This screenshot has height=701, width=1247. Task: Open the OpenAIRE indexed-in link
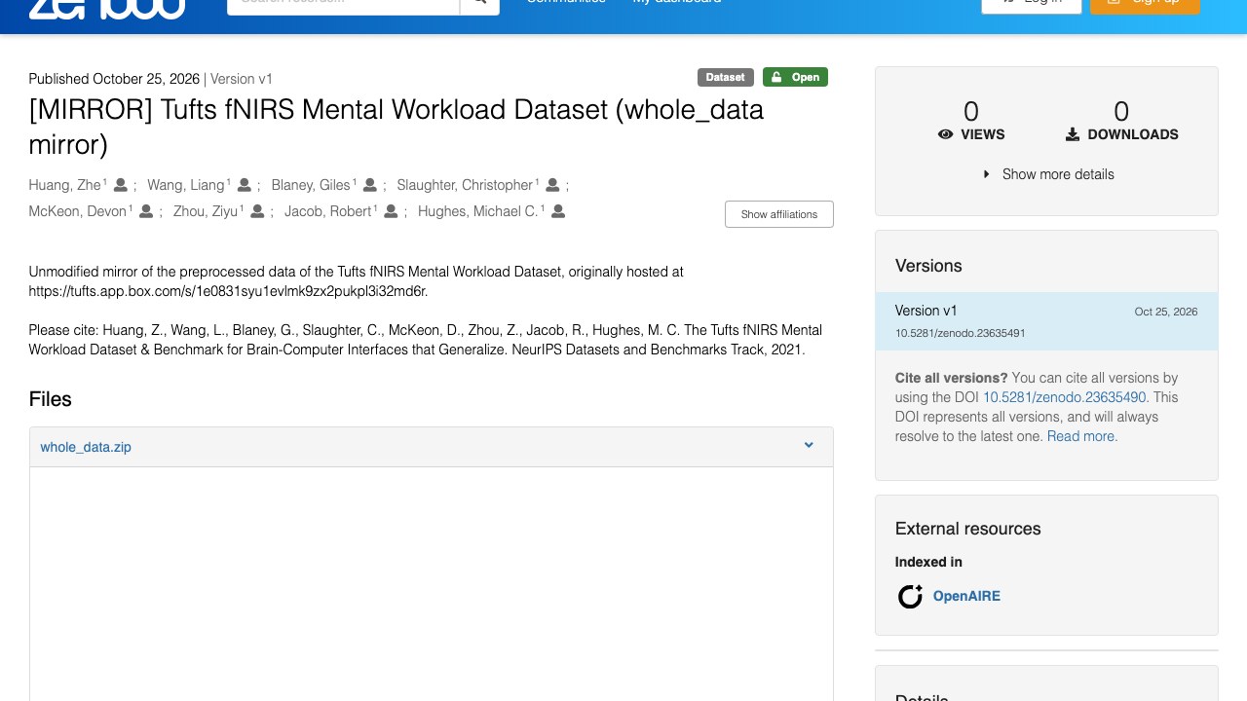(966, 596)
